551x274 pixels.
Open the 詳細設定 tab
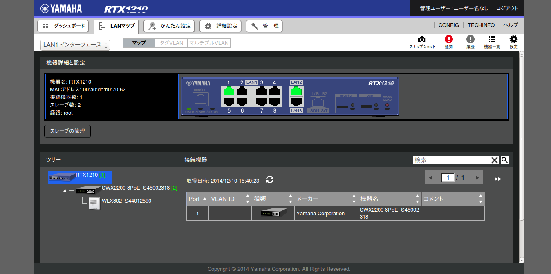click(x=220, y=26)
